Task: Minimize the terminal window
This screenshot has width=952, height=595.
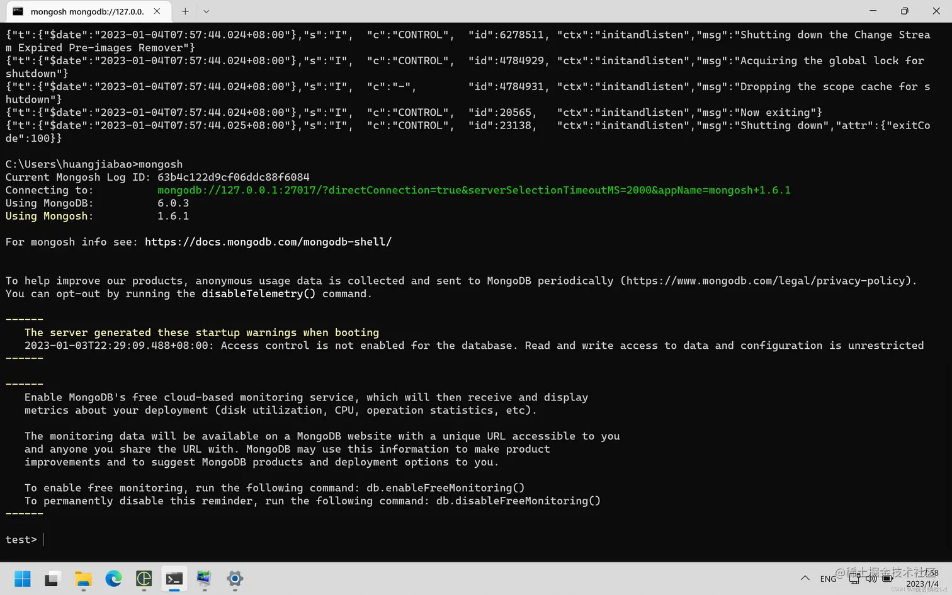Action: click(873, 11)
